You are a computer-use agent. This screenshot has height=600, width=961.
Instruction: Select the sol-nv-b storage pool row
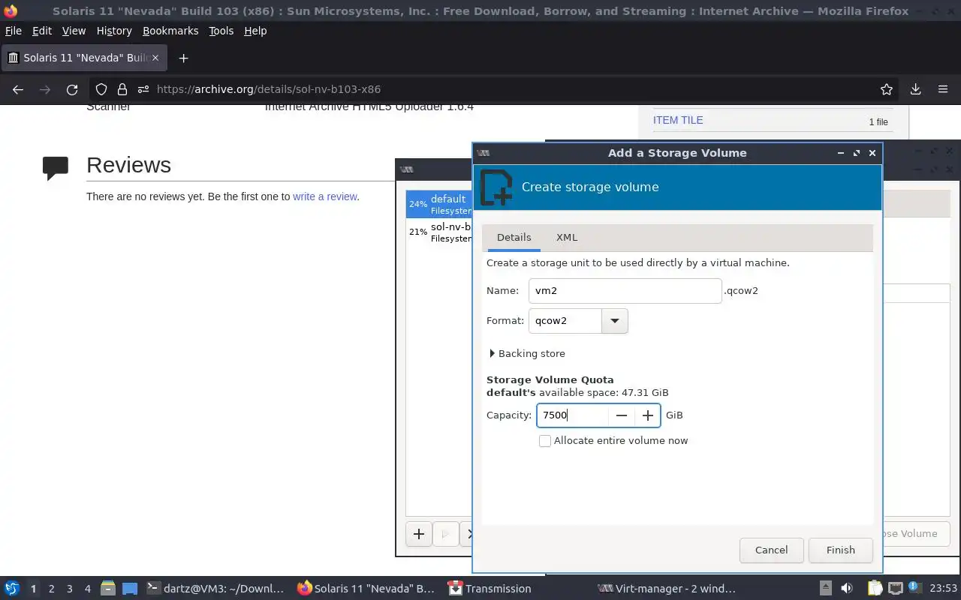[439, 232]
